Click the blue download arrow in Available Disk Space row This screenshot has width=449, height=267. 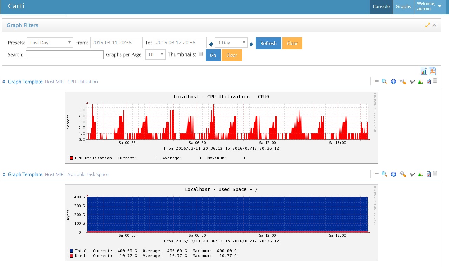[394, 174]
